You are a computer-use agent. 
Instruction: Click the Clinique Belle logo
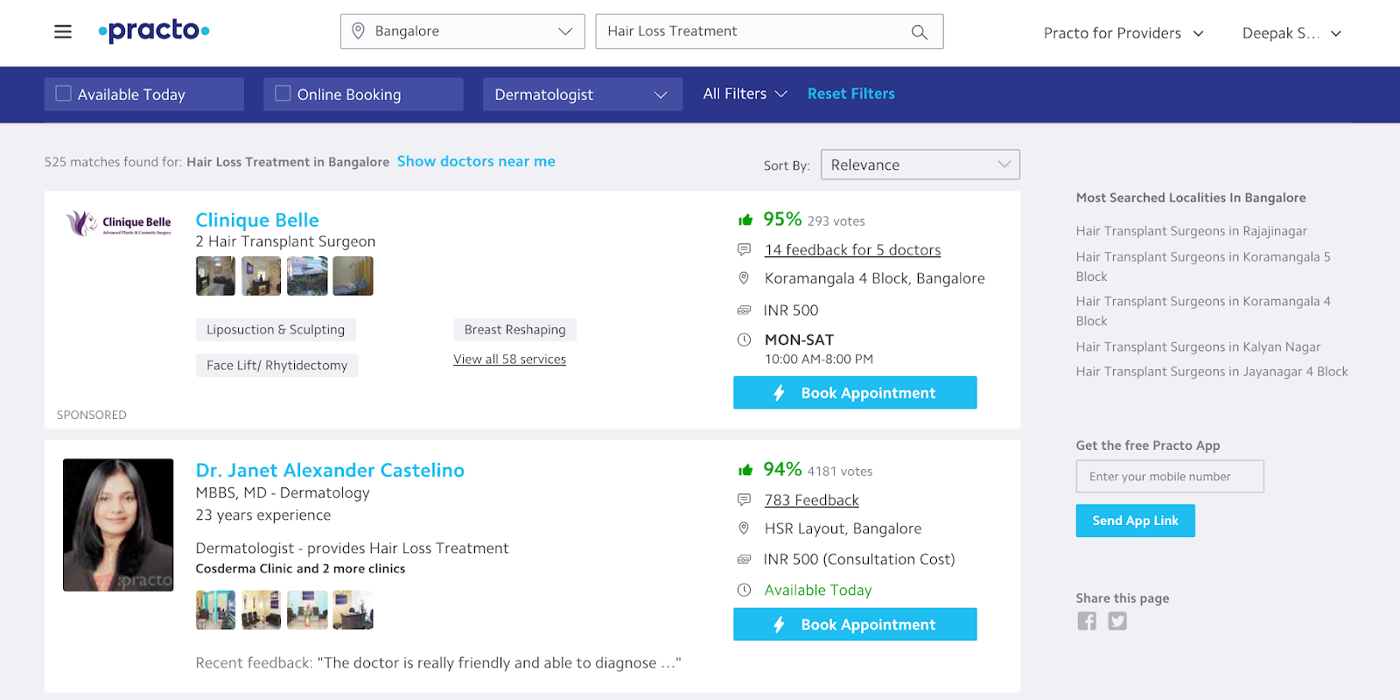pyautogui.click(x=119, y=223)
